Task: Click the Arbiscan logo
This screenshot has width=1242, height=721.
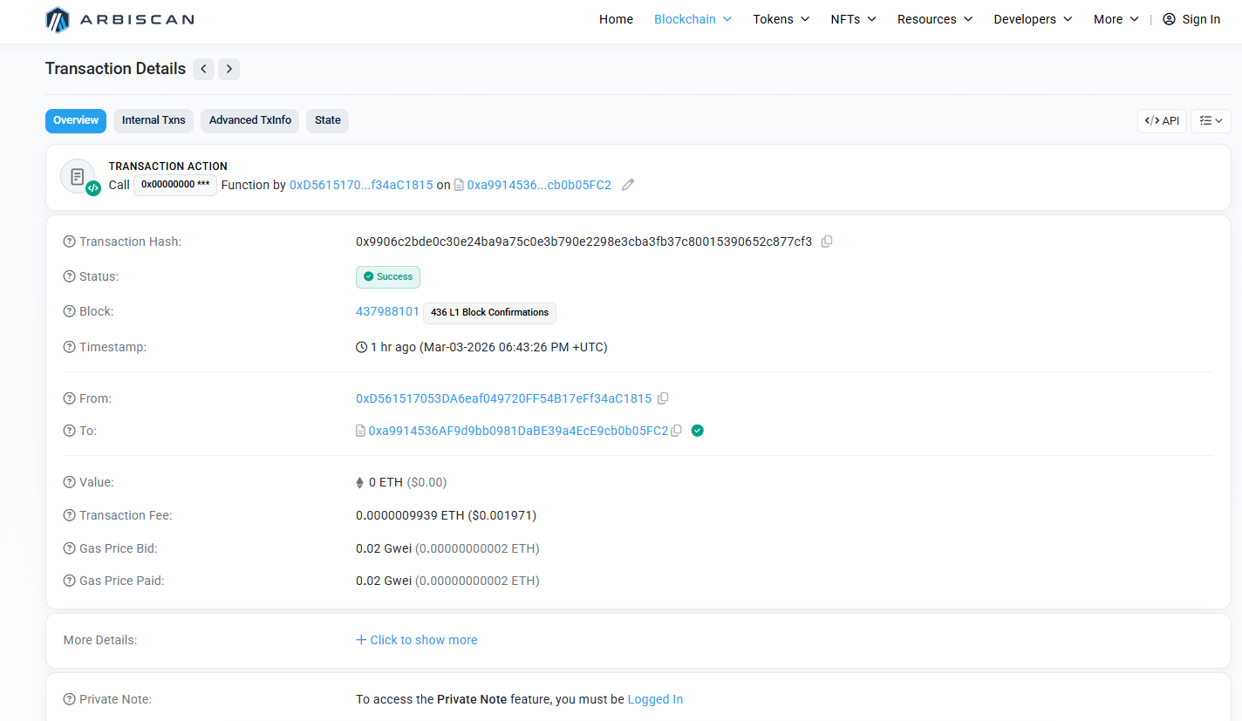Action: click(119, 19)
